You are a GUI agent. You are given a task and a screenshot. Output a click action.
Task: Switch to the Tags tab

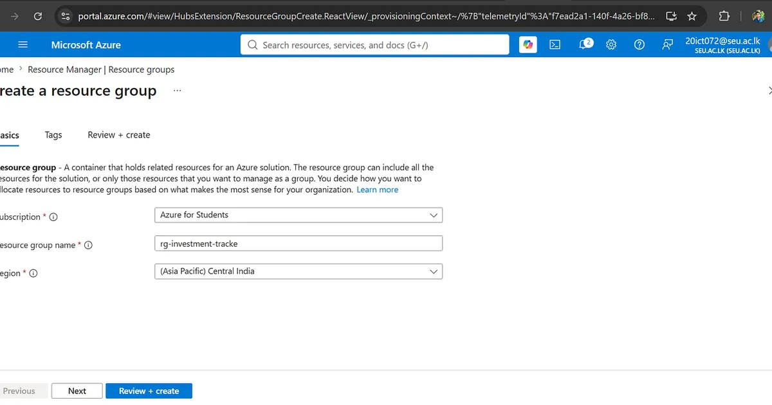53,135
